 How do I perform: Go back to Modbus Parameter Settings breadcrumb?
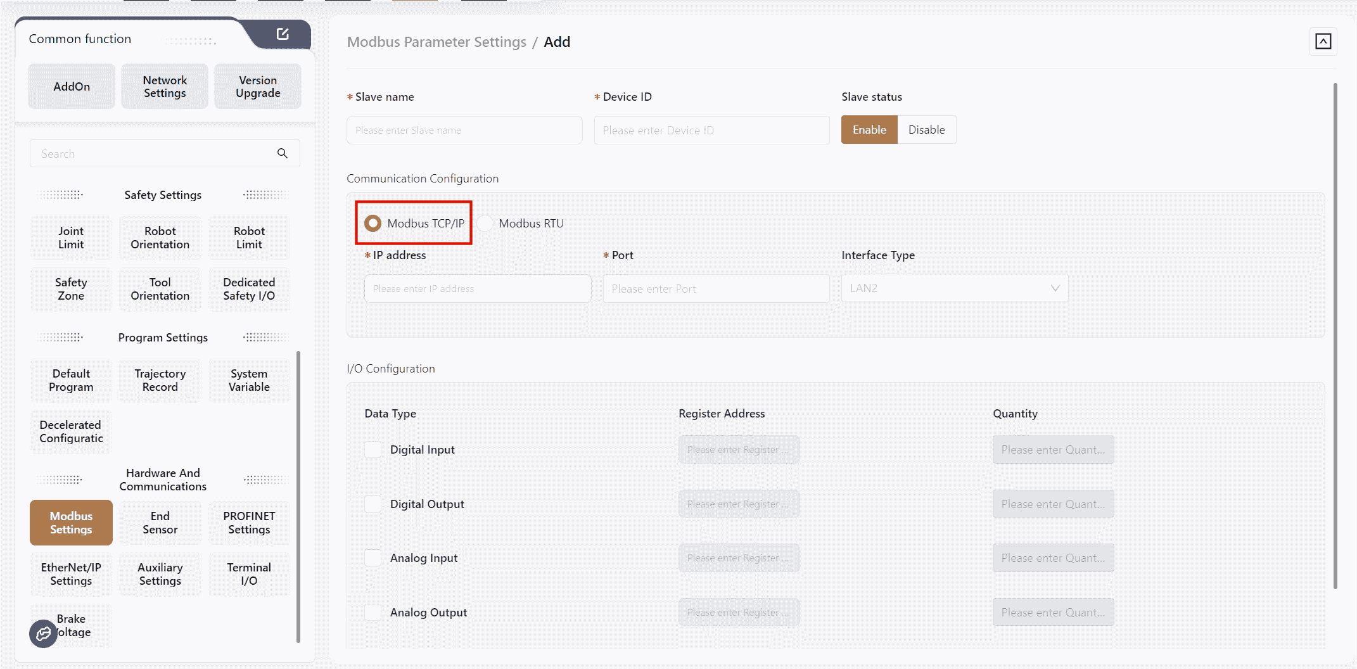point(436,42)
